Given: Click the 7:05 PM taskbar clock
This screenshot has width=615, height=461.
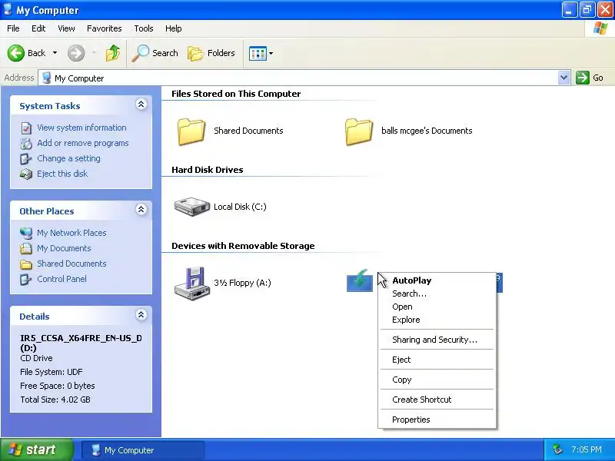Looking at the screenshot, I should click(587, 449).
